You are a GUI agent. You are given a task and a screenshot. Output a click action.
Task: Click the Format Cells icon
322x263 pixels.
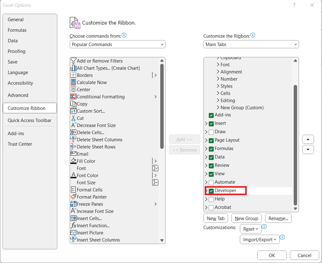click(x=73, y=190)
